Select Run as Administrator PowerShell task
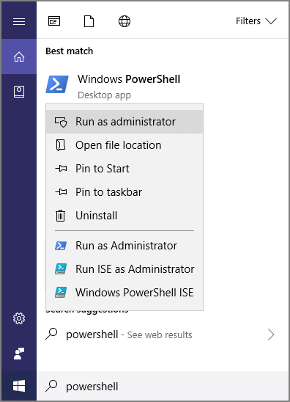This screenshot has width=290, height=402. tap(124, 246)
